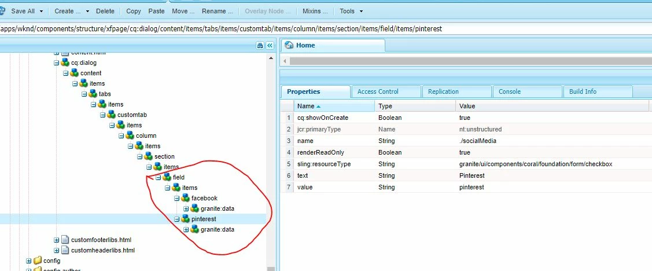This screenshot has width=652, height=271.
Task: Expand granite:data under pinterest
Action: coord(186,229)
